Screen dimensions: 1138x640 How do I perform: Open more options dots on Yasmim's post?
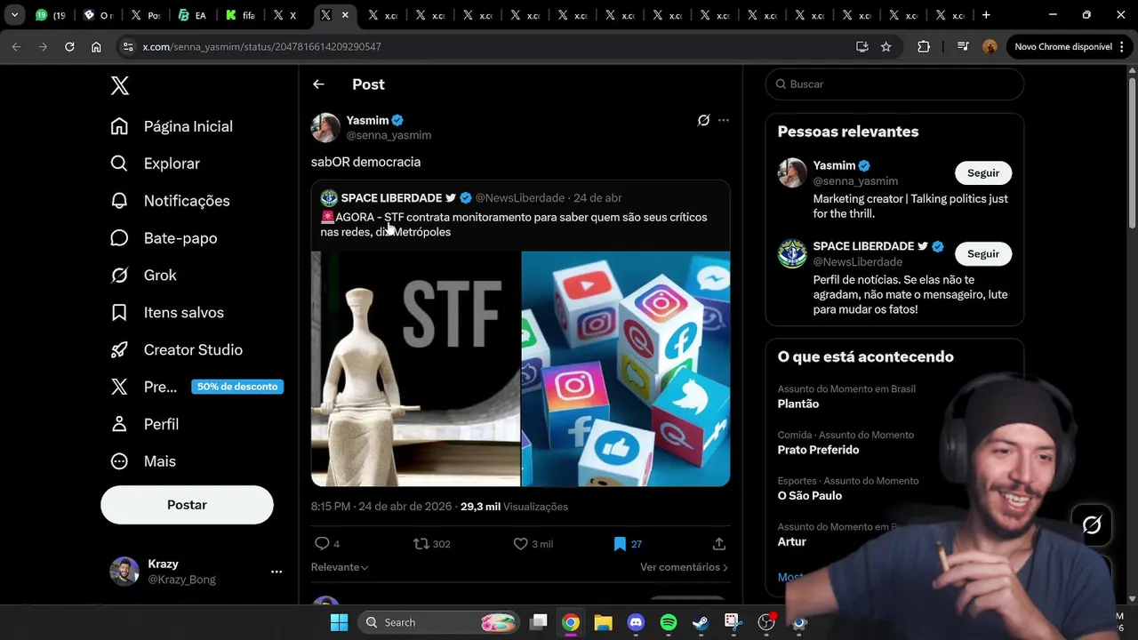tap(724, 120)
